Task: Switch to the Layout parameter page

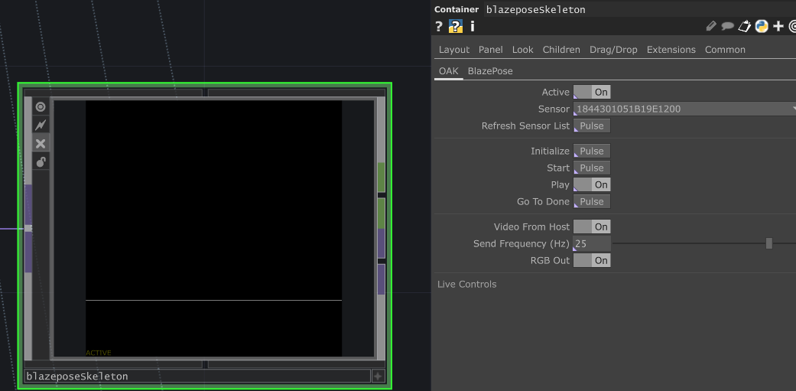Action: (x=454, y=50)
